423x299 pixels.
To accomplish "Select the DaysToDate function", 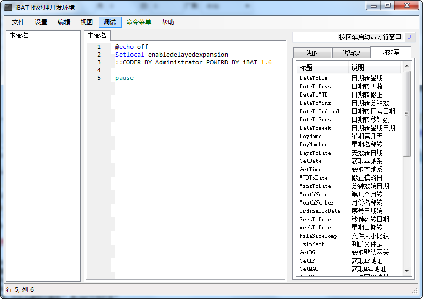I will (315, 153).
